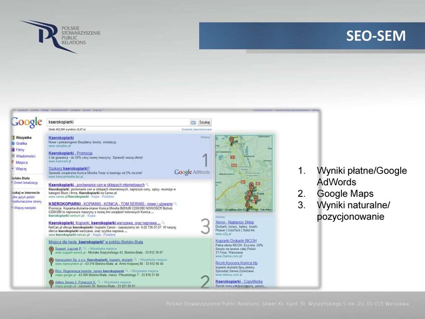Viewport: 425px width, 319px height.
Task: Click magnifier icon next to Rico listing
Action: click(x=126, y=271)
